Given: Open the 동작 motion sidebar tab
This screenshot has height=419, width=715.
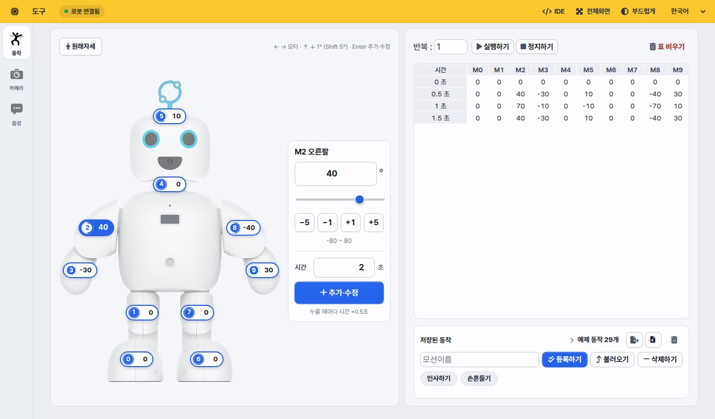Looking at the screenshot, I should [x=17, y=42].
